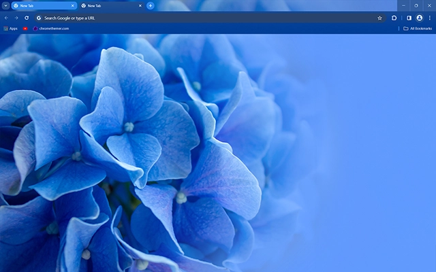Open the YouTube bookmark icon
The width and height of the screenshot is (436, 272).
(25, 29)
